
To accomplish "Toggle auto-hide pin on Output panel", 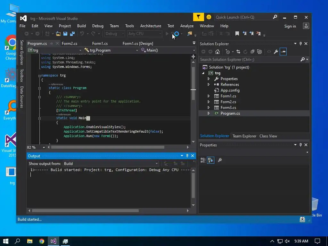I will [187, 156].
